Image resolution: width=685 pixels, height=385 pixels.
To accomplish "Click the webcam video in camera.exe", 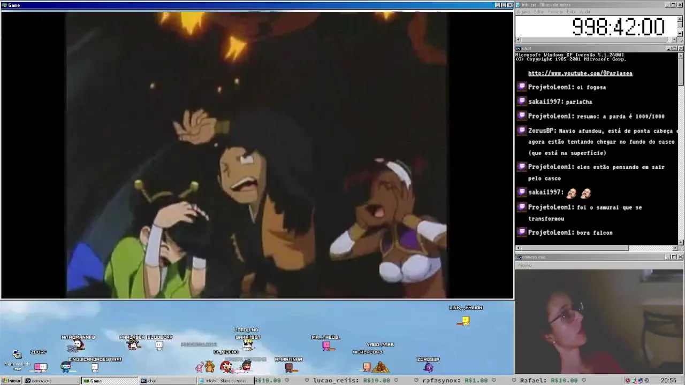I will tap(599, 321).
